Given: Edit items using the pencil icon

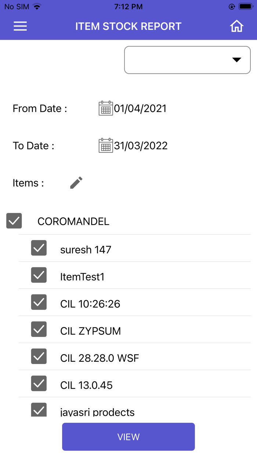Looking at the screenshot, I should (76, 183).
